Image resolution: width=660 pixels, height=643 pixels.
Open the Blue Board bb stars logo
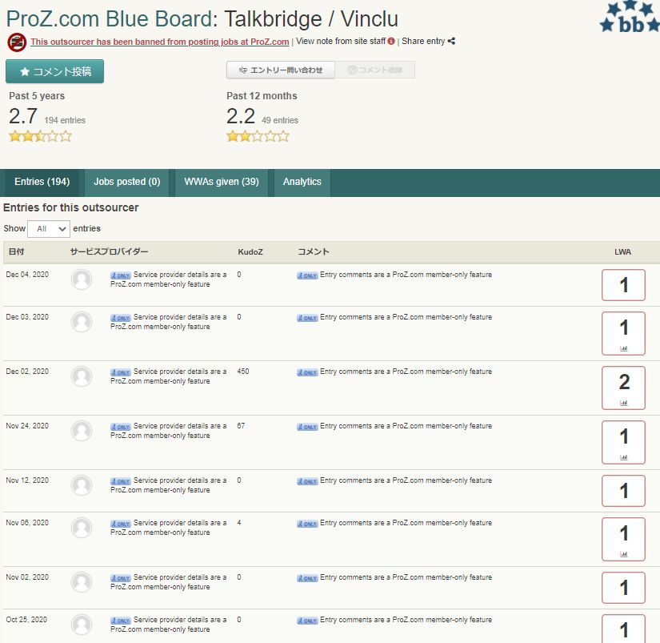tap(630, 17)
